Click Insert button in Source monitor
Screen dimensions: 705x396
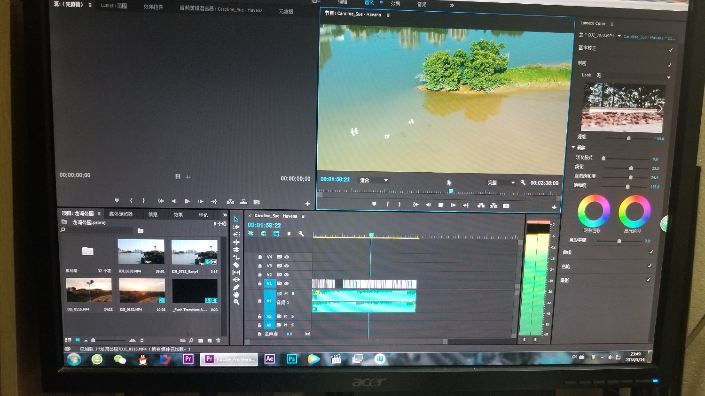230,202
